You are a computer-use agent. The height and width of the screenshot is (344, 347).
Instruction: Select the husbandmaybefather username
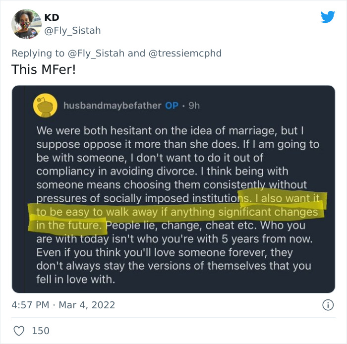pyautogui.click(x=112, y=106)
